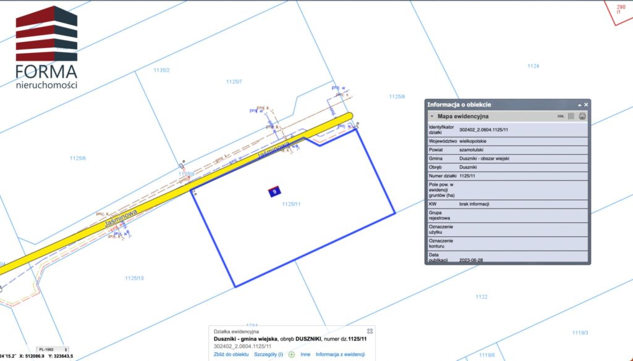Click parcel label 1125/11 on the map
This screenshot has width=633, height=361.
(291, 204)
